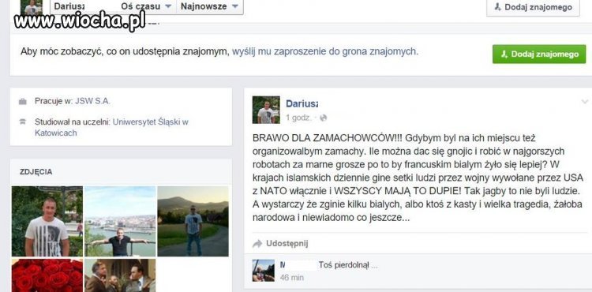Click the 1 godz. post timestamp
Screen dimensions: 592x292
(298, 118)
